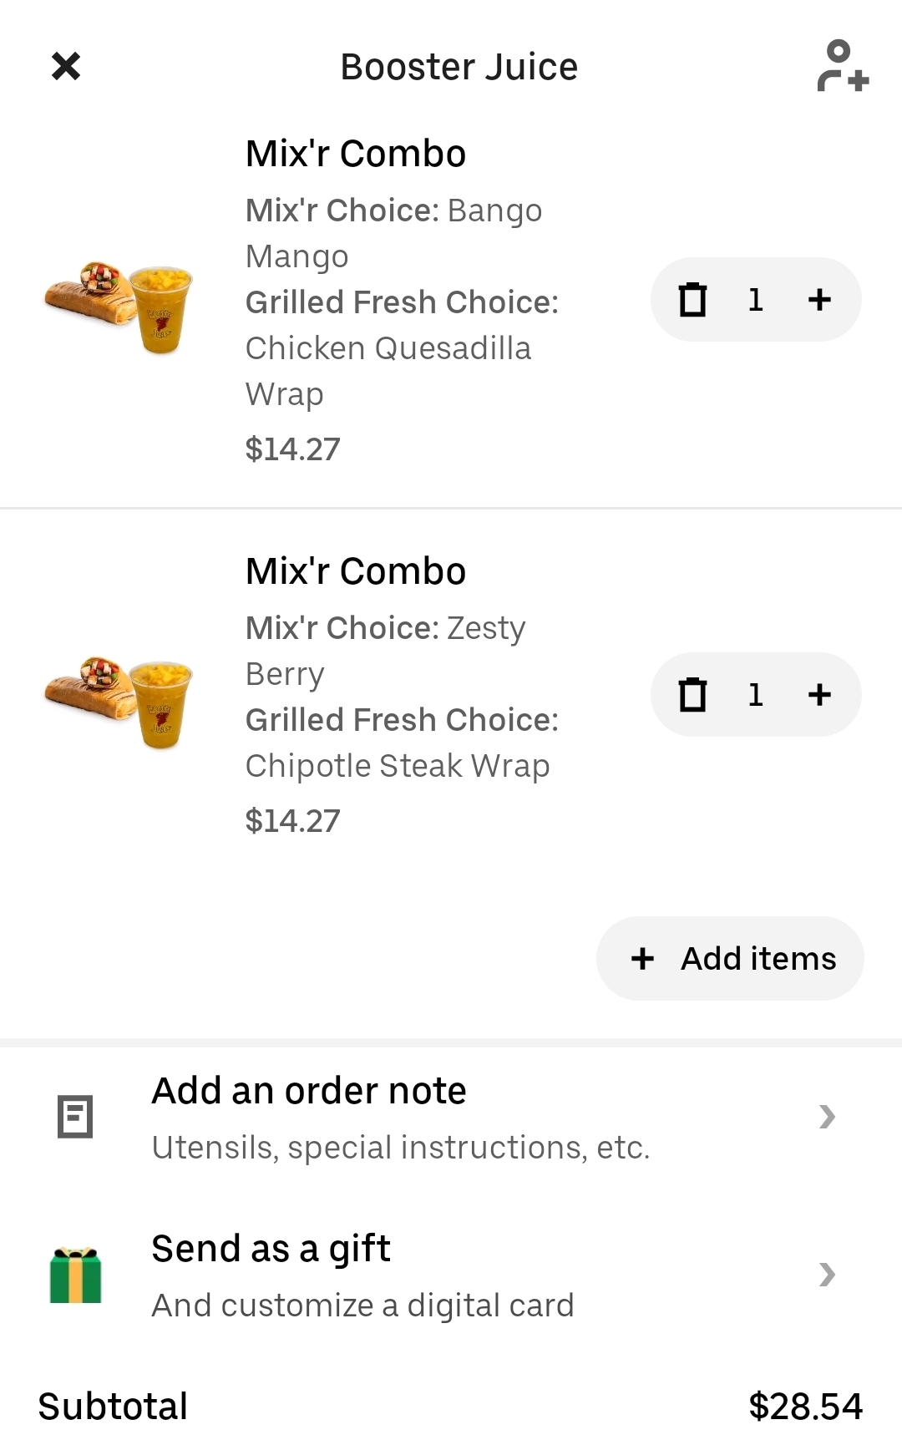Add one more Zesty Berry combo
This screenshot has width=902, height=1440.
click(x=819, y=695)
